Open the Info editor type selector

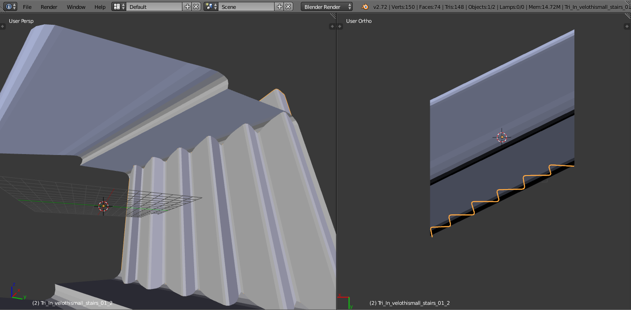tap(11, 7)
